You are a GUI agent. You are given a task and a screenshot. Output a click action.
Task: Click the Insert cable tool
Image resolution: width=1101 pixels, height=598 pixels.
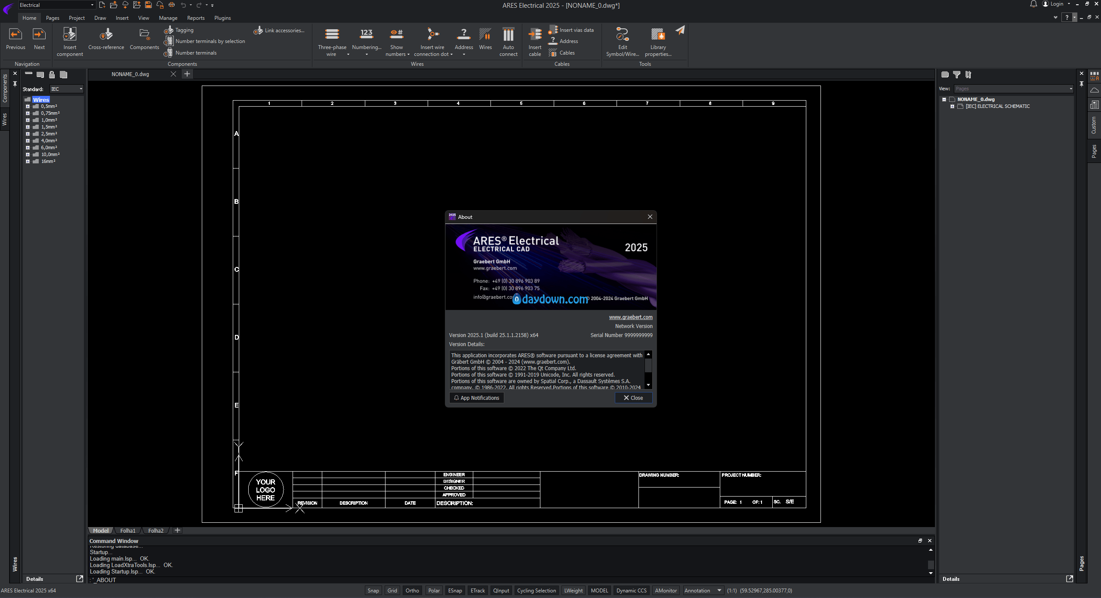tap(535, 41)
